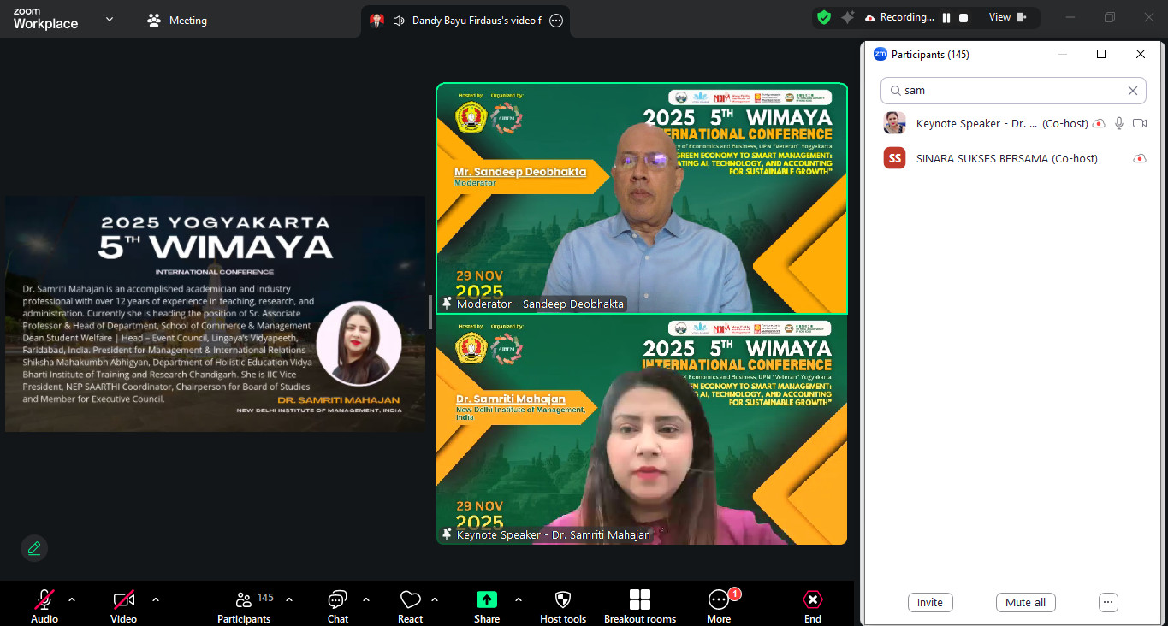
Task: Start camera with the Video button
Action: [123, 600]
